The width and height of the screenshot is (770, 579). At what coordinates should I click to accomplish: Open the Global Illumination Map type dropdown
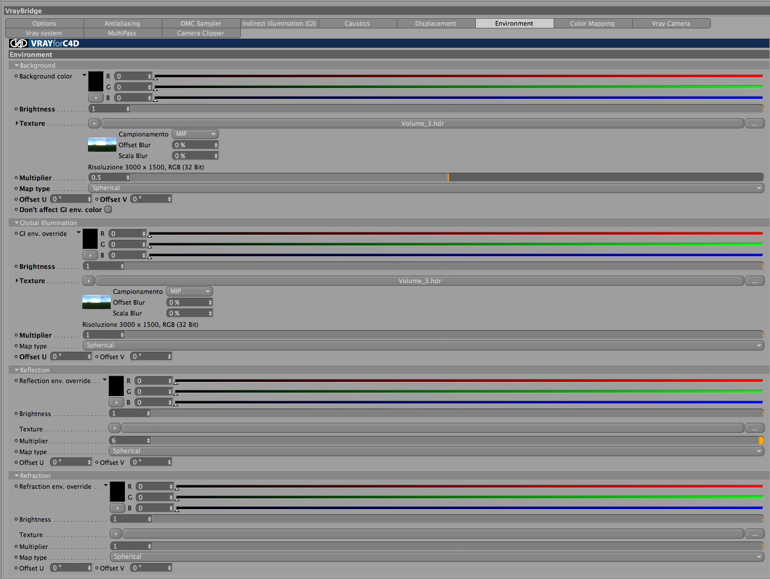(x=423, y=345)
